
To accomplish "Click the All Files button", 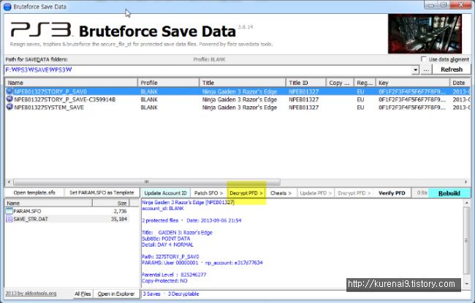I will (x=83, y=293).
